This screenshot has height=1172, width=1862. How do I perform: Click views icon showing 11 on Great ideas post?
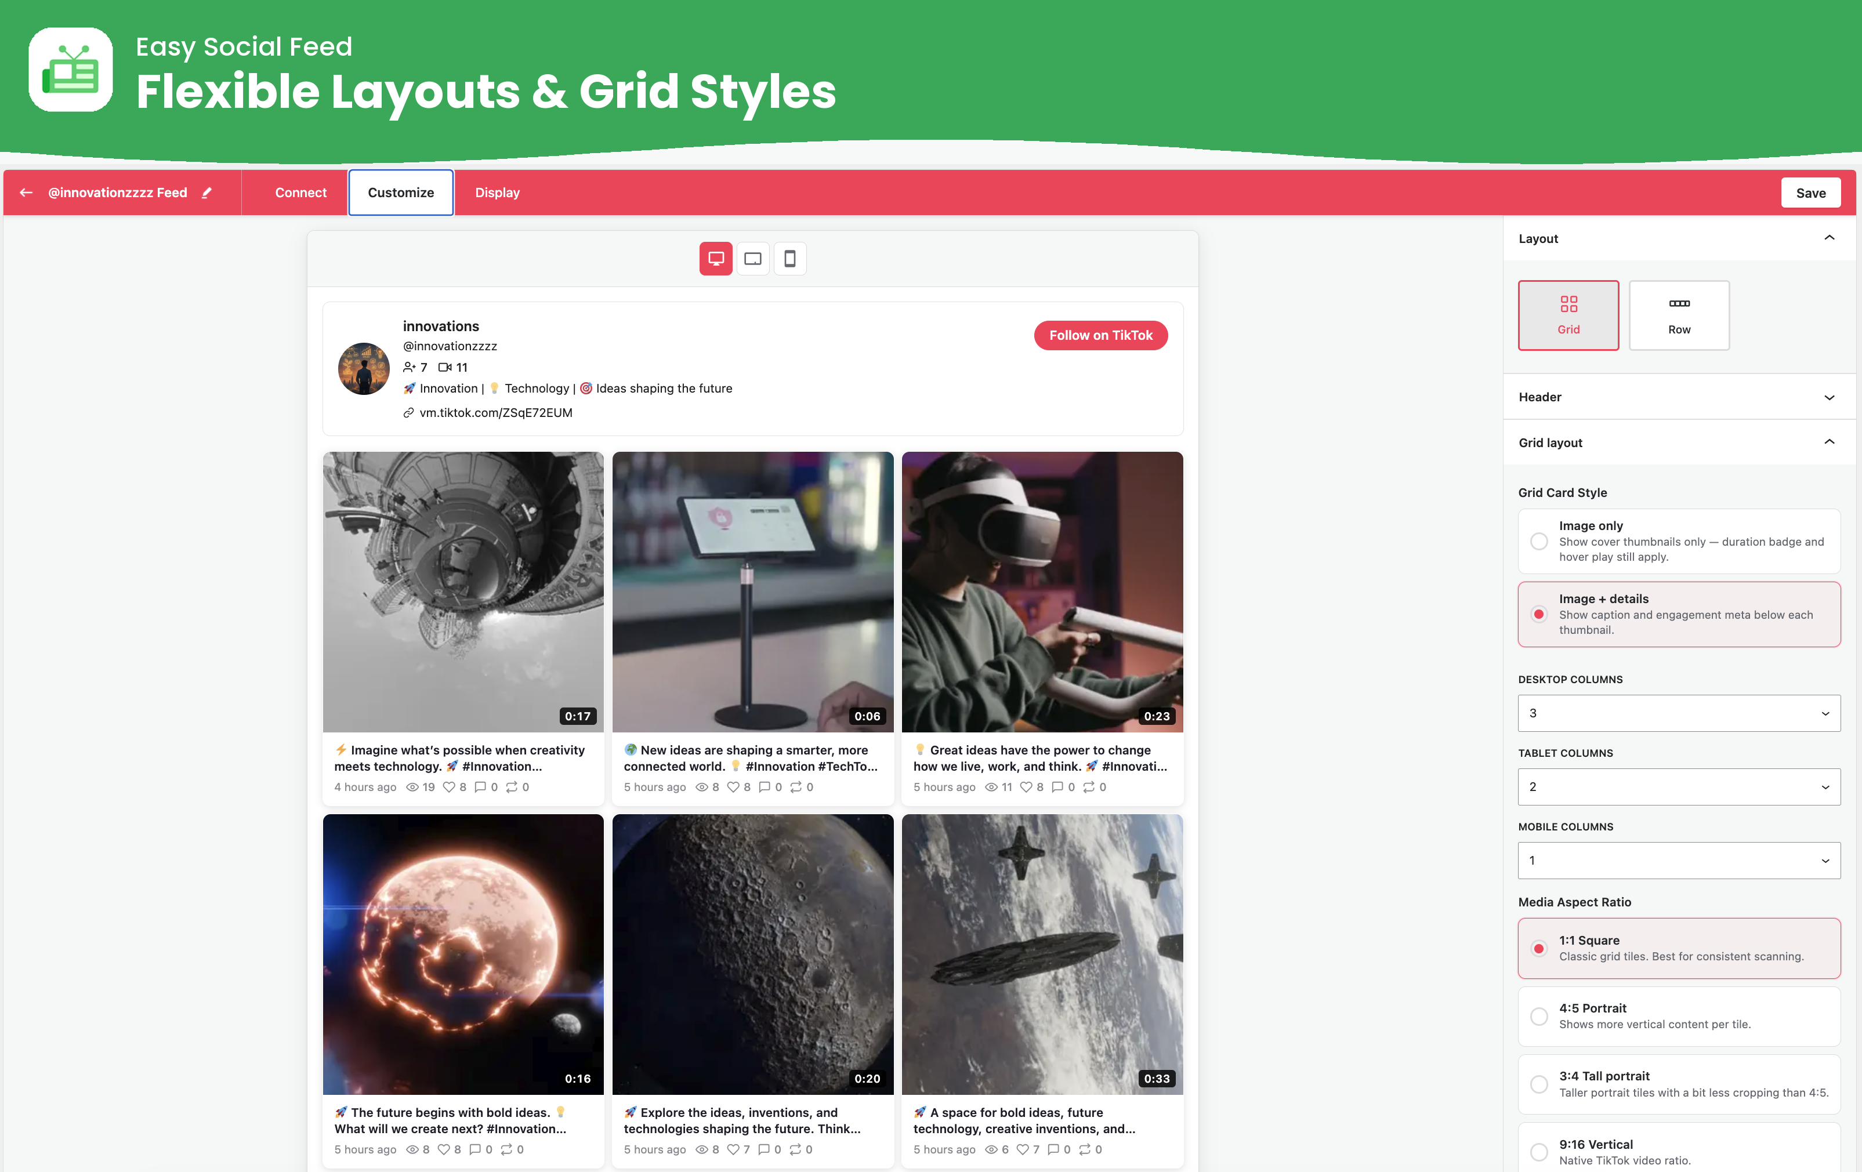point(991,787)
